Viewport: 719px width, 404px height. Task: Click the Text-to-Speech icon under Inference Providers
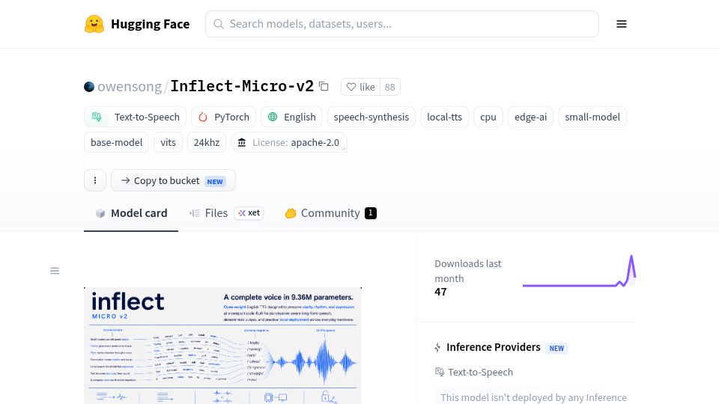(440, 372)
